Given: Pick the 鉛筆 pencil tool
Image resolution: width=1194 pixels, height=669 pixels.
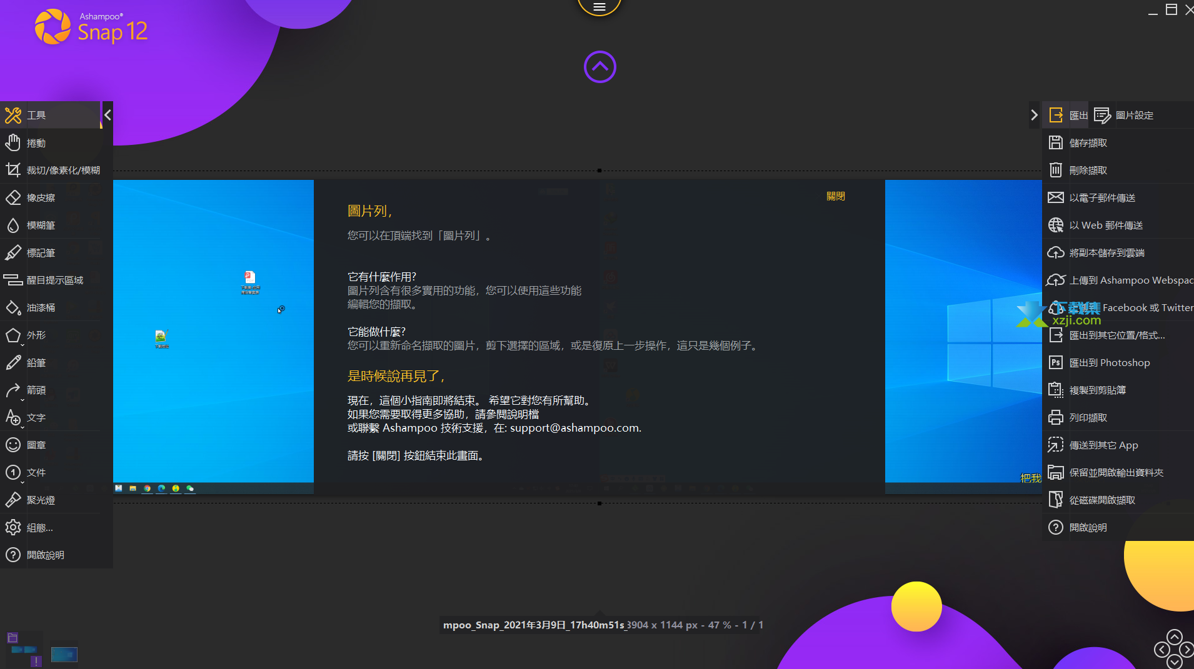Looking at the screenshot, I should coord(50,362).
